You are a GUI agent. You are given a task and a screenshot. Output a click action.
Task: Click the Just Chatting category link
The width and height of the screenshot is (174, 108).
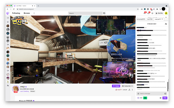24,91
